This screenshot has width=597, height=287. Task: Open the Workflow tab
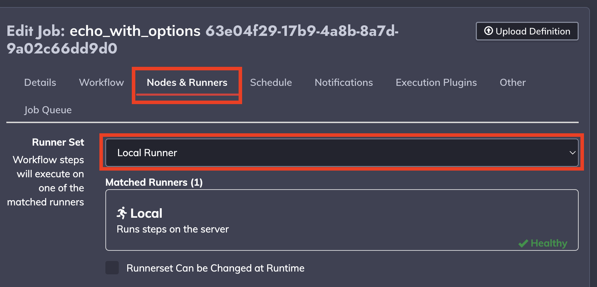pos(101,82)
